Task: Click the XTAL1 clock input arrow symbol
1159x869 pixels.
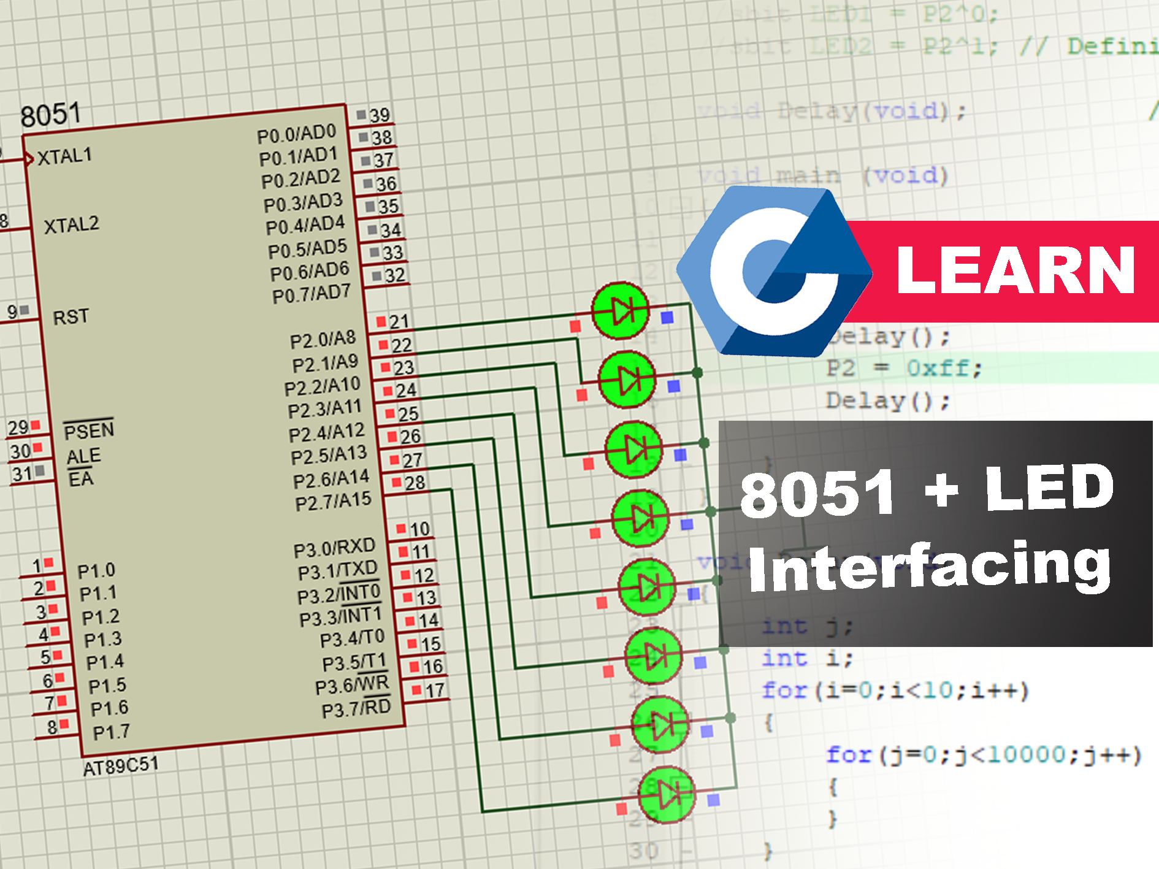Action: tap(29, 159)
